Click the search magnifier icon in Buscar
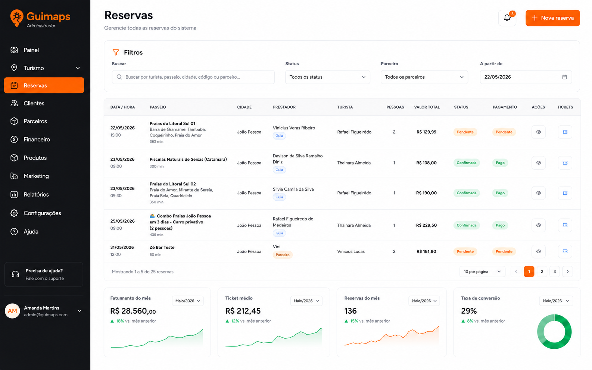Viewport: 592px width, 370px height. point(119,77)
